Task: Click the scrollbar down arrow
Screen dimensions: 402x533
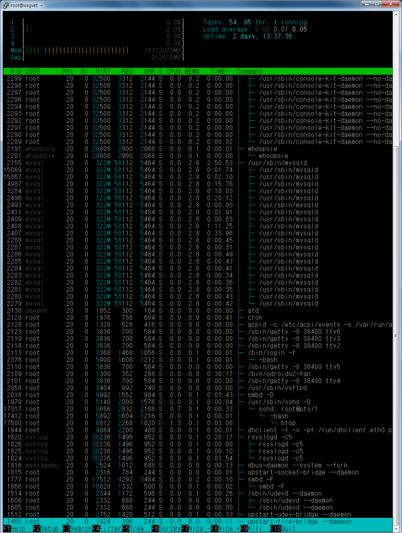Action: coord(396,528)
